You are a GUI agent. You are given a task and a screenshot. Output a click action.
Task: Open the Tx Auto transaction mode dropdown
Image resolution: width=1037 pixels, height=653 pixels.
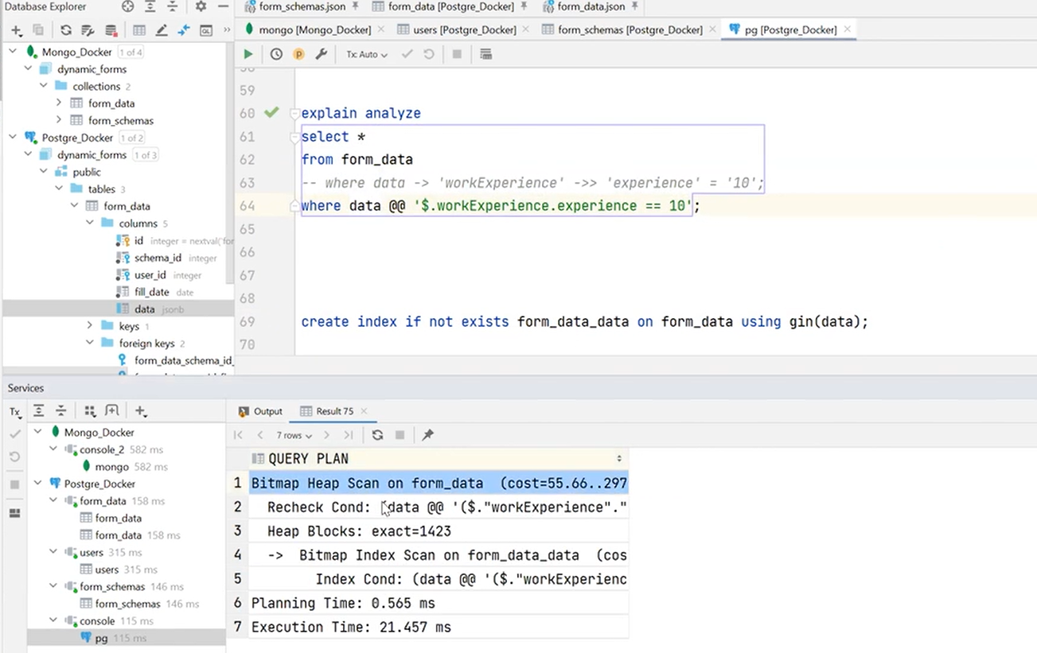[x=365, y=53]
